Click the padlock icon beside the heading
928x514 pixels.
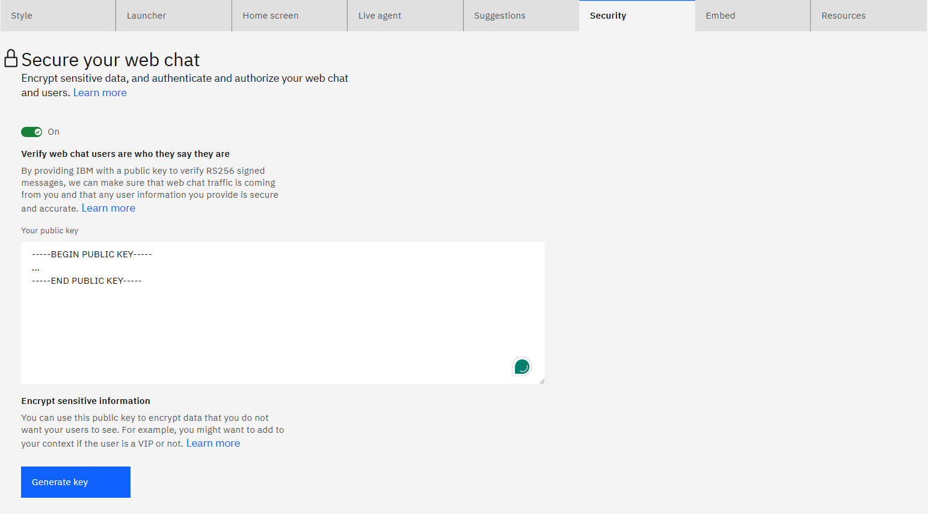[x=11, y=58]
